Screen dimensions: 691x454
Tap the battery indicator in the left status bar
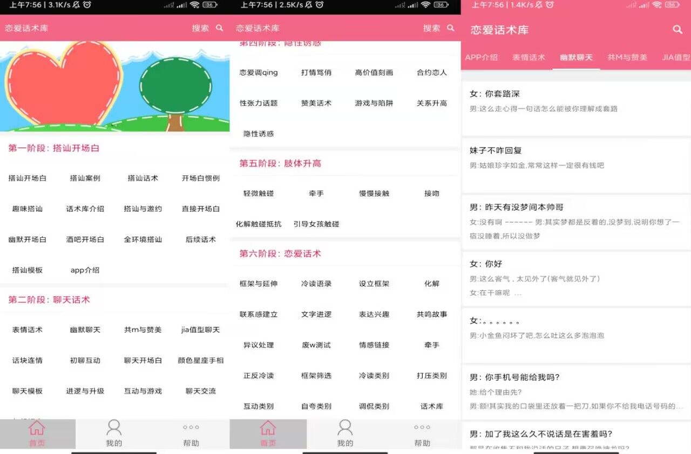(x=210, y=5)
